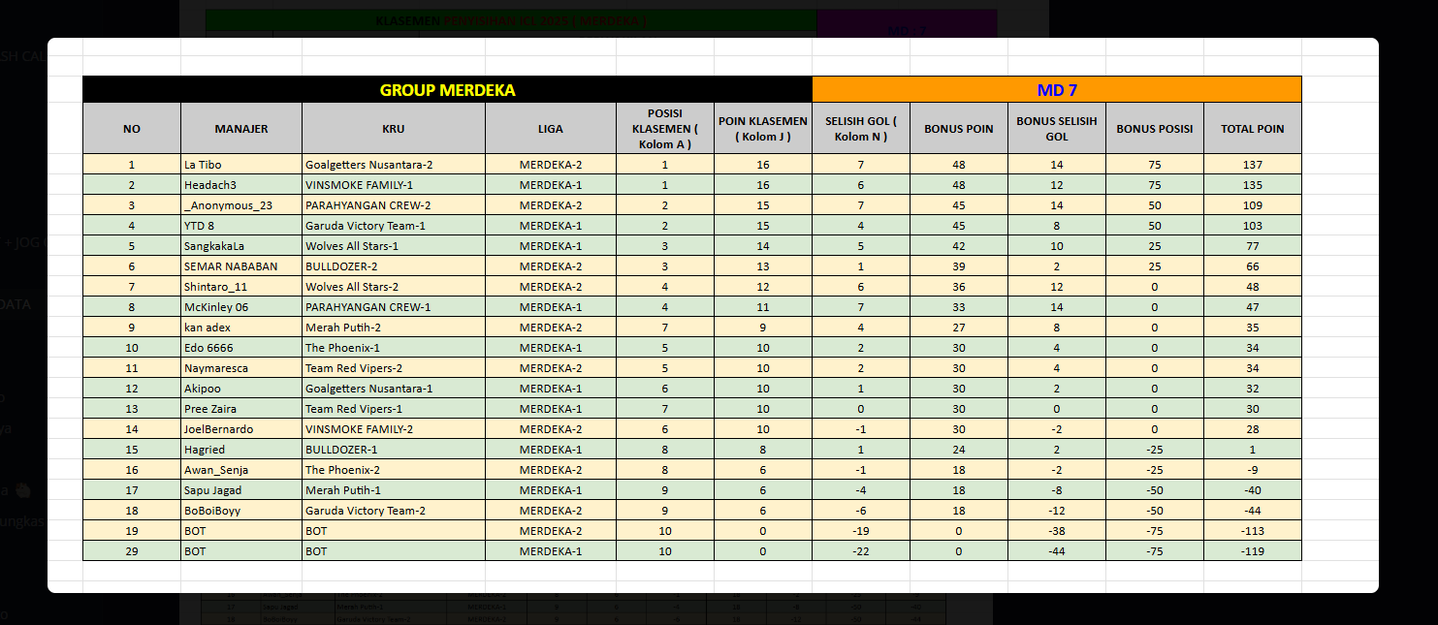Select the BoBoiBoyy cell
Image resolution: width=1438 pixels, height=625 pixels.
(x=241, y=511)
